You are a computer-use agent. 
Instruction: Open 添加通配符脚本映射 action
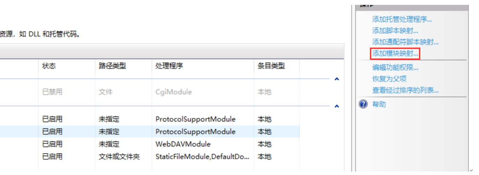pyautogui.click(x=405, y=42)
